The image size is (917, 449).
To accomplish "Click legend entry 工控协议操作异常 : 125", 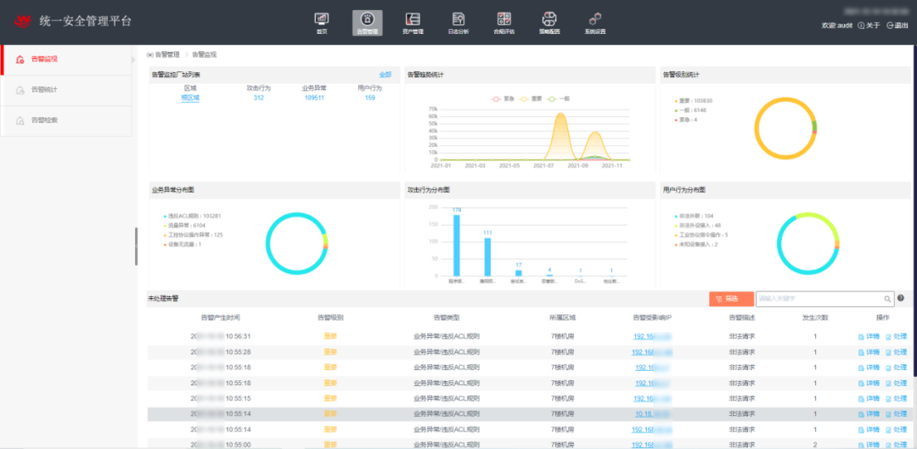I will (x=193, y=234).
